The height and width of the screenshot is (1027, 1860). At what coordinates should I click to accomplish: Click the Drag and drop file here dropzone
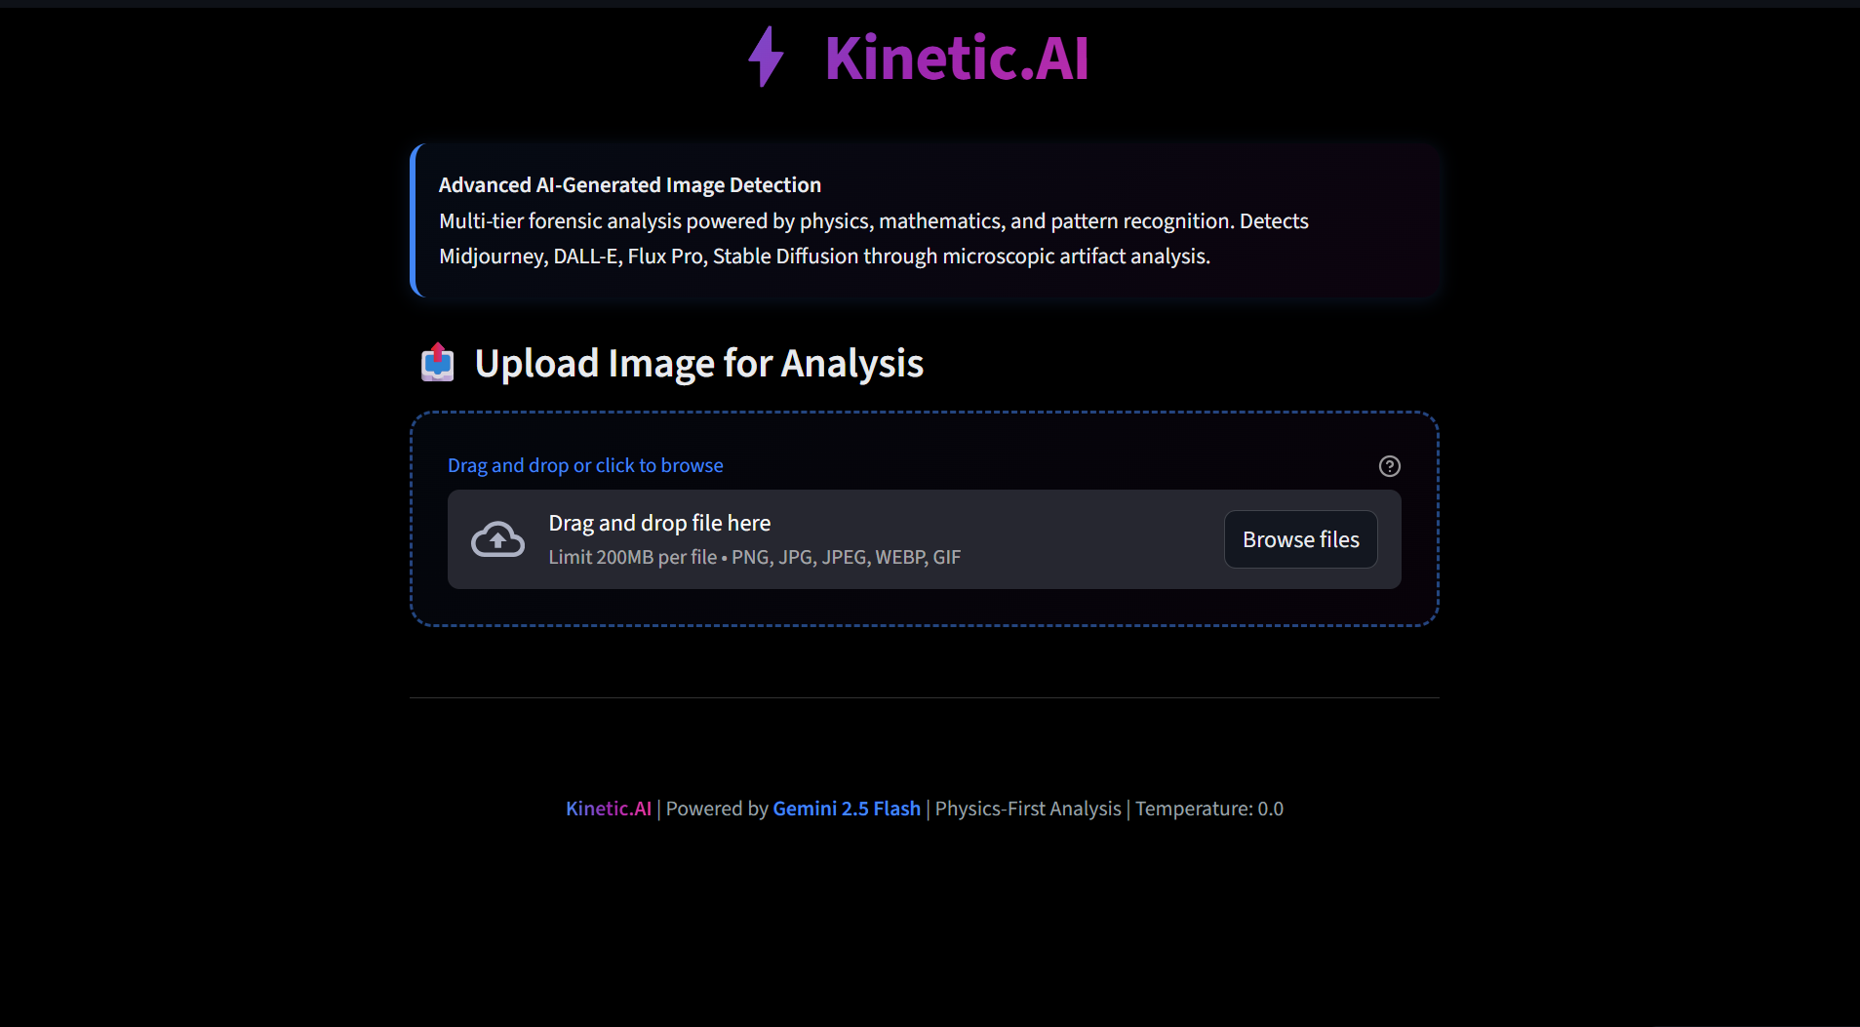coord(924,539)
